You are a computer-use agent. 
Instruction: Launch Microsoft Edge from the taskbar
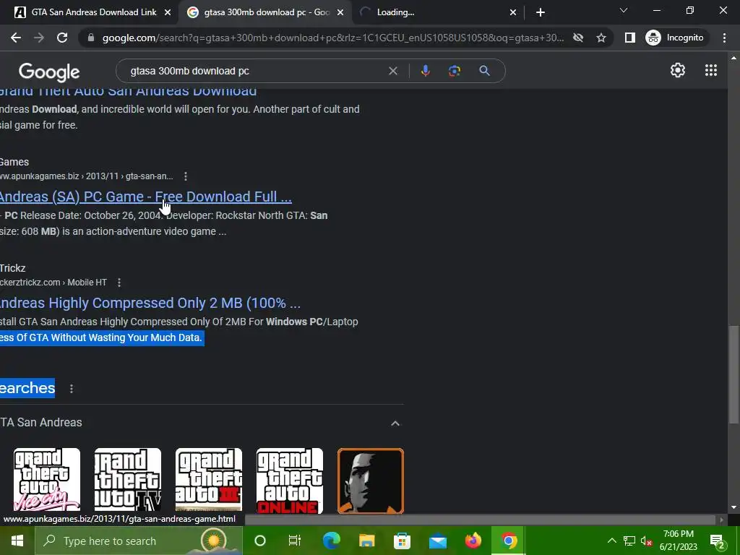point(331,541)
